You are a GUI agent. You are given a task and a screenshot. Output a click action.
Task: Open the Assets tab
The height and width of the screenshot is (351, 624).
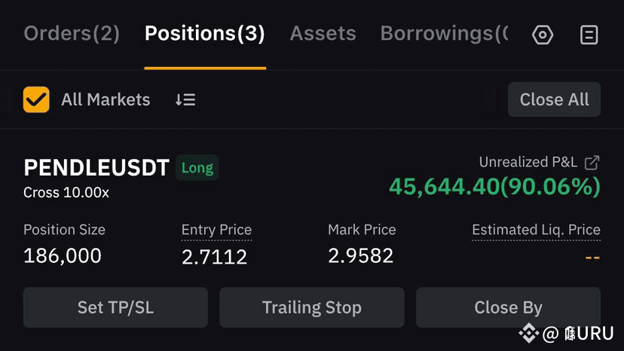(323, 33)
